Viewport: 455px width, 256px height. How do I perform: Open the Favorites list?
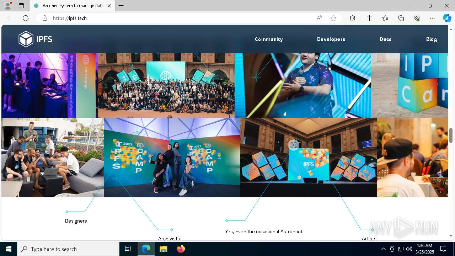tap(385, 18)
